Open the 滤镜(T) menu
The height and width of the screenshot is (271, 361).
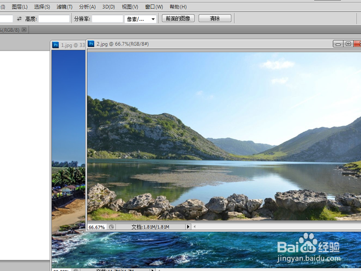click(65, 7)
